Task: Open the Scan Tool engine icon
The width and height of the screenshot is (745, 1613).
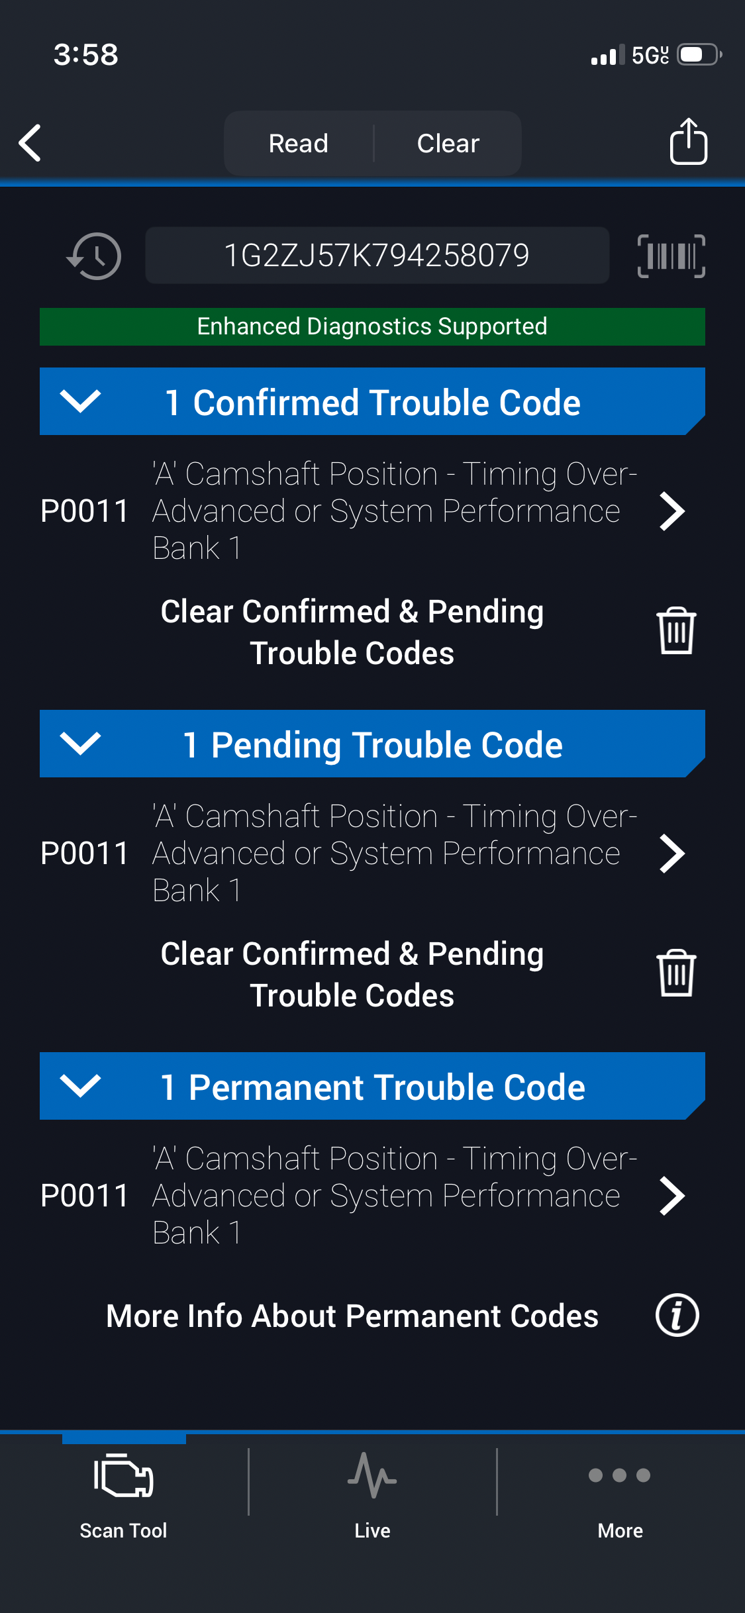Action: pos(124,1475)
